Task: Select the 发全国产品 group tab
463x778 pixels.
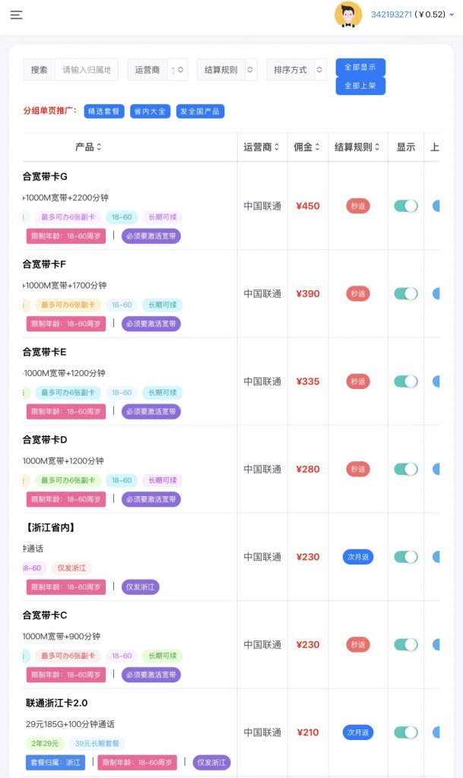Action: (200, 112)
